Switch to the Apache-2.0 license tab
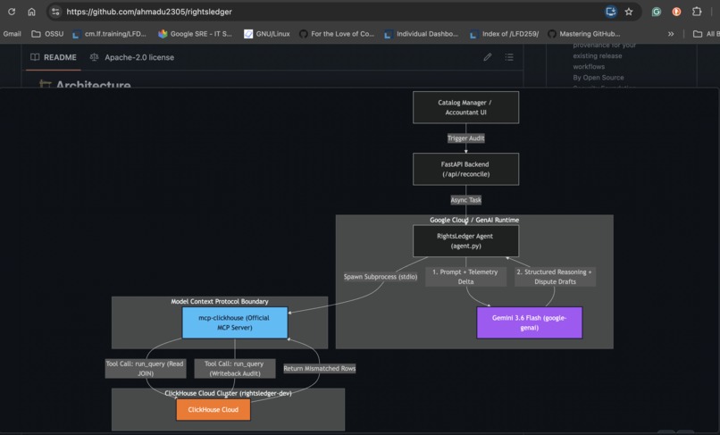Image resolution: width=720 pixels, height=435 pixels. [132, 57]
